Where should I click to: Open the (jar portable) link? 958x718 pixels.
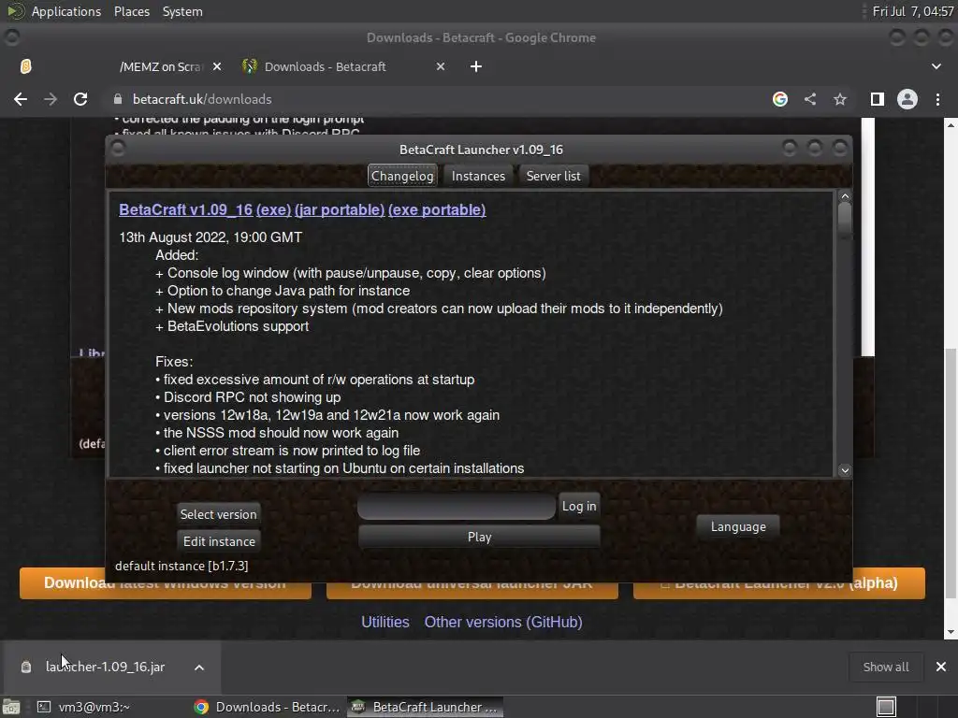[x=340, y=209]
